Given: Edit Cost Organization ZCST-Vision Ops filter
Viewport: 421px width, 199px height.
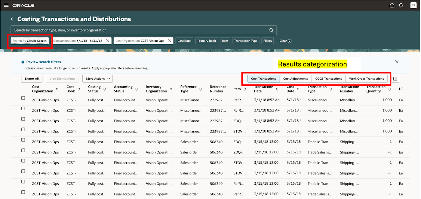Looking at the screenshot, I should tap(140, 41).
